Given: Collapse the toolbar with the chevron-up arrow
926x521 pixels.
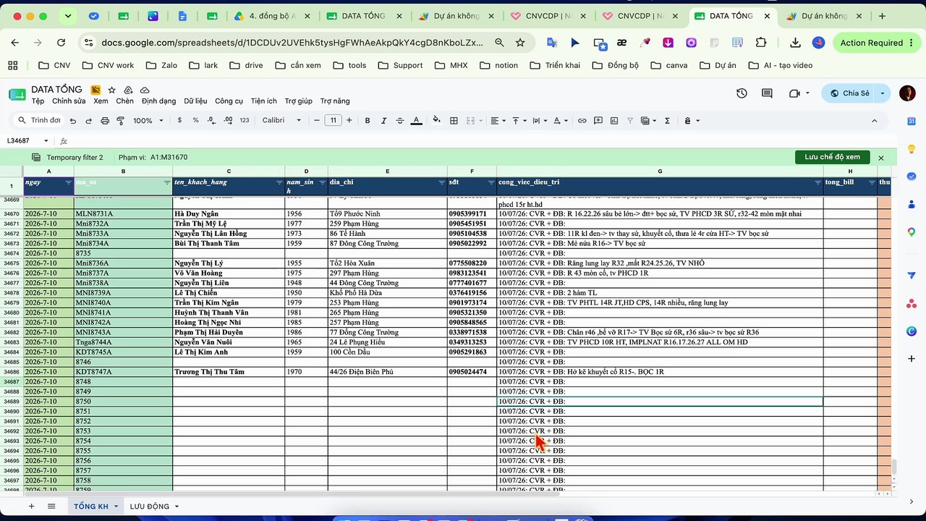Looking at the screenshot, I should [x=874, y=121].
